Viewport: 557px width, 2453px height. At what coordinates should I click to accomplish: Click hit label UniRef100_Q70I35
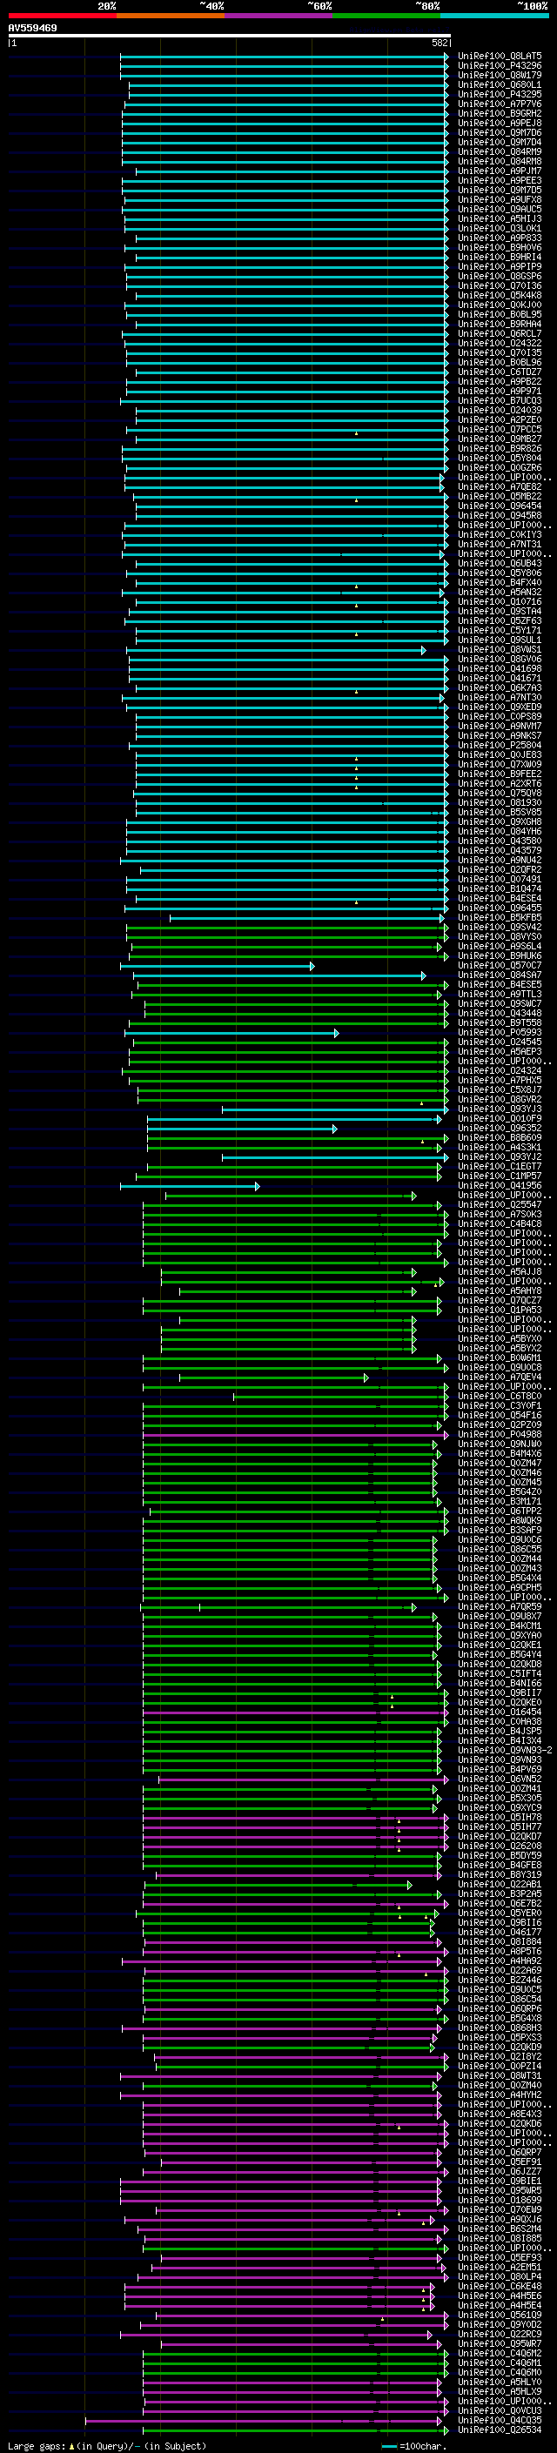coord(500,353)
